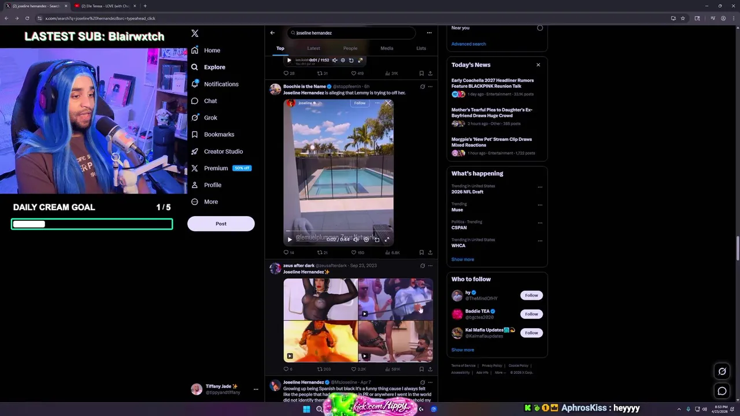Follow hy @TheMindOfHY
The image size is (740, 416).
click(x=531, y=295)
